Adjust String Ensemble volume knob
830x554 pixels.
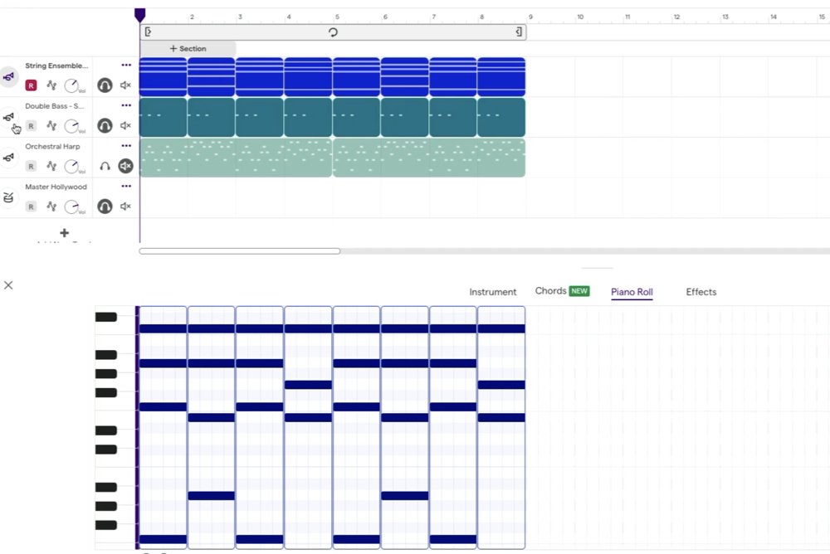[x=72, y=85]
